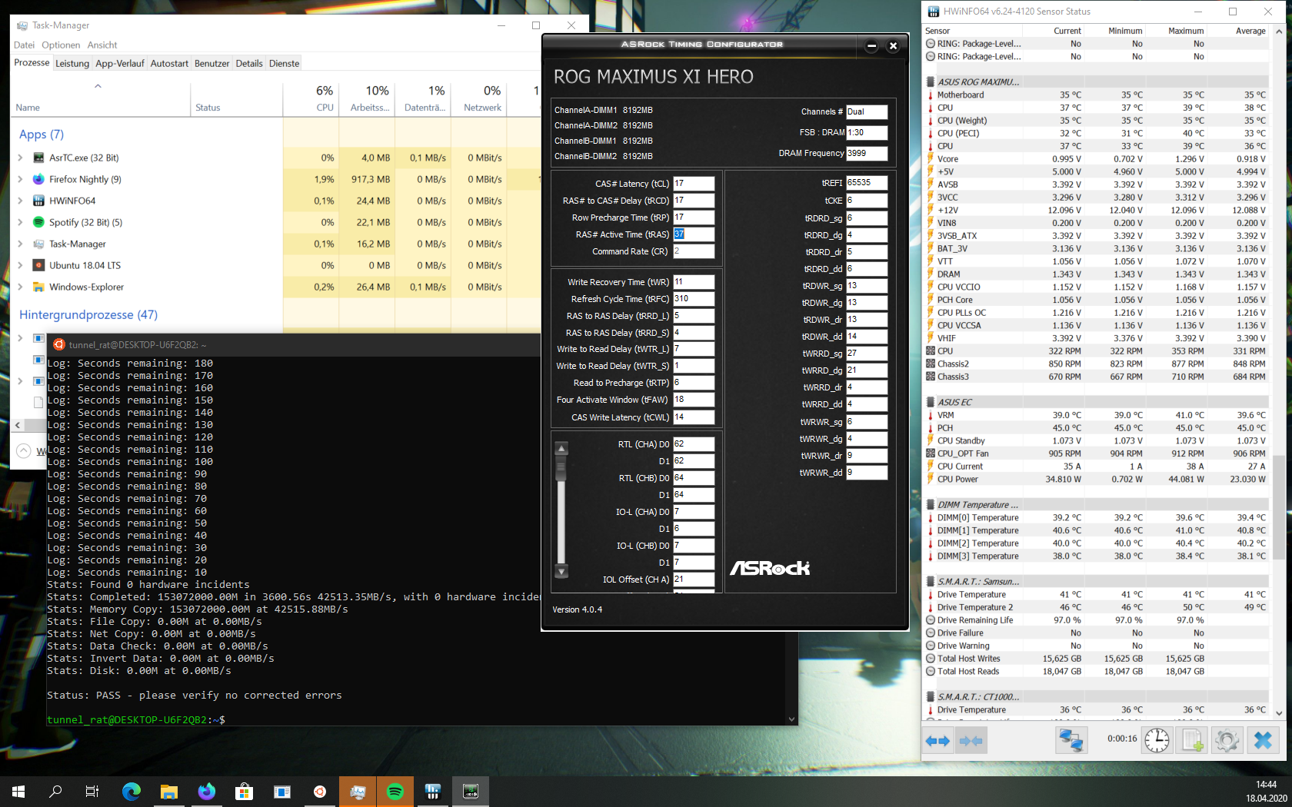Click the Firefox Nightly process icon

(38, 179)
